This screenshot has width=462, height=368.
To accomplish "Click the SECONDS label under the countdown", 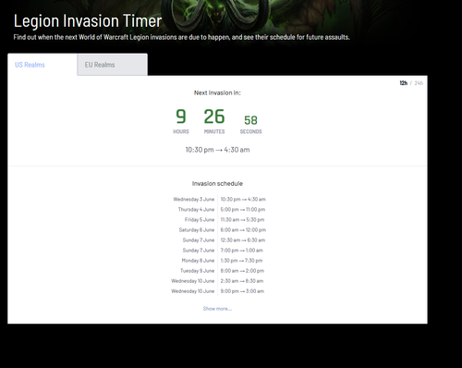I will pyautogui.click(x=250, y=131).
